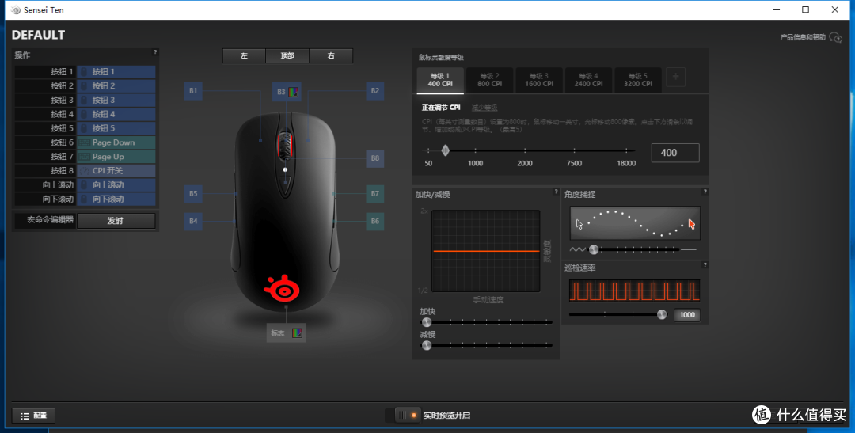Screen dimensions: 855x433
Task: Click the 产品信息和帮助 cloud icon
Action: [835, 37]
